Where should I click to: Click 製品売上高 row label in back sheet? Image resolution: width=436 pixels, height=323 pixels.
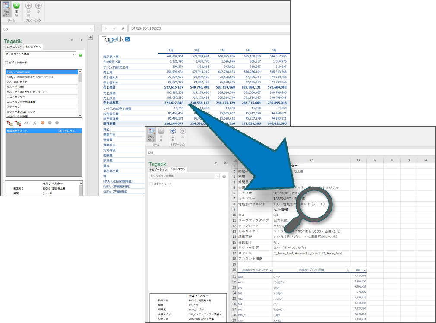click(x=111, y=57)
